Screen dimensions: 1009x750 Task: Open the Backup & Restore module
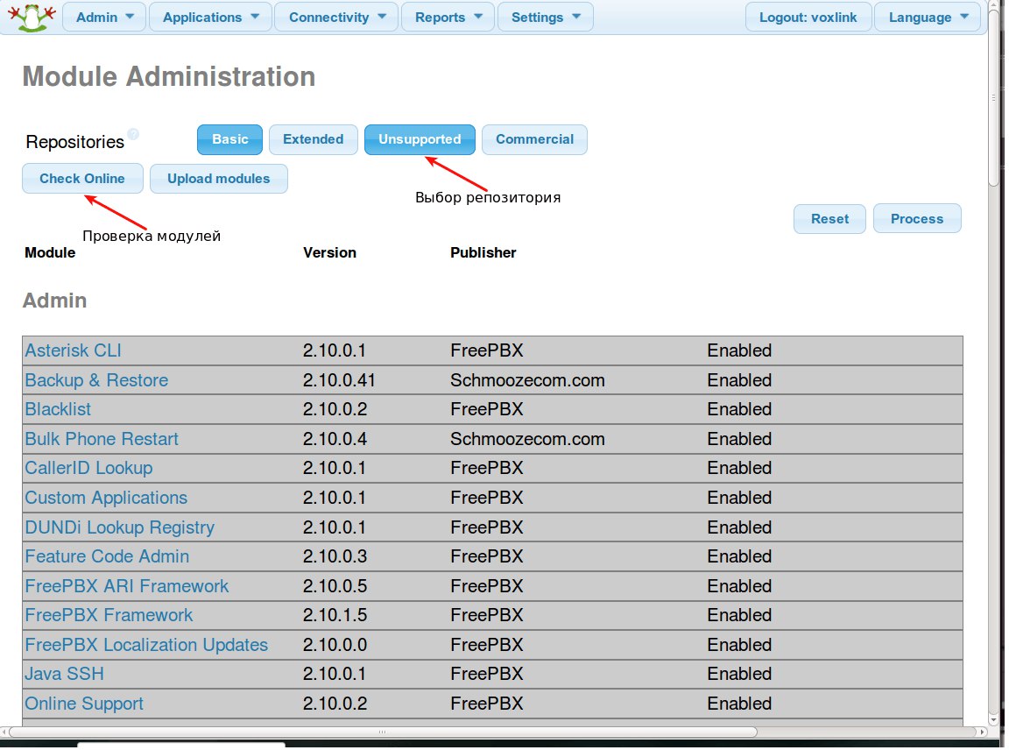pyautogui.click(x=96, y=380)
